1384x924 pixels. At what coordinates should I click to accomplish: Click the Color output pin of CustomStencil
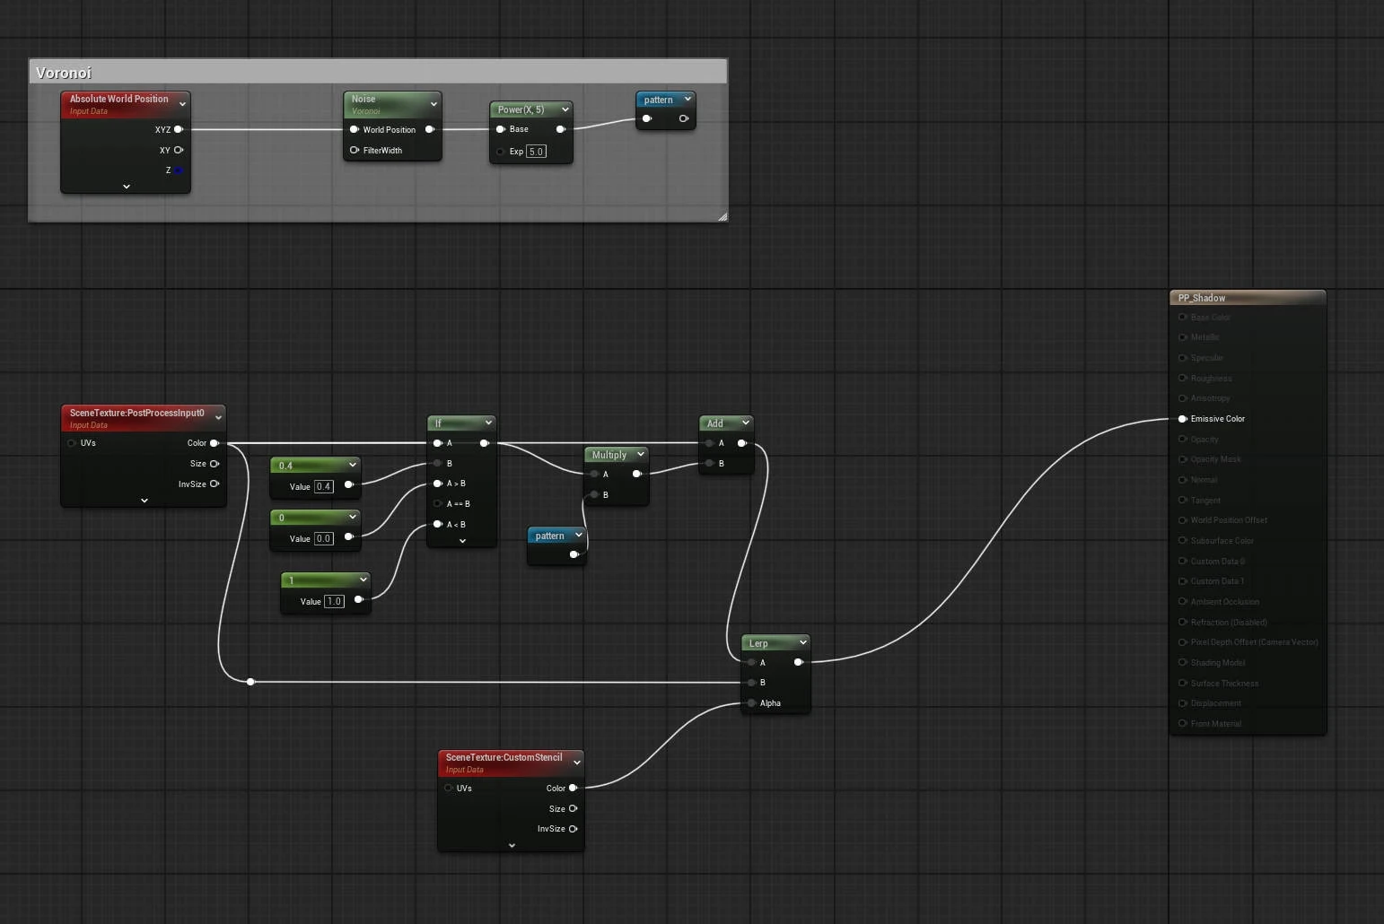(573, 788)
